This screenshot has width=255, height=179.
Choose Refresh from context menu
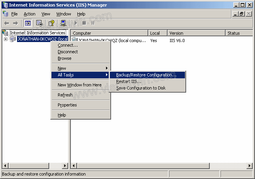pyautogui.click(x=80, y=95)
